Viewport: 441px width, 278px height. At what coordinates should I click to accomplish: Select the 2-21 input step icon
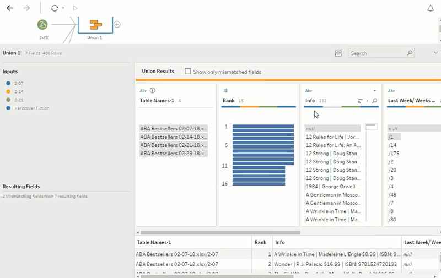pyautogui.click(x=42, y=24)
